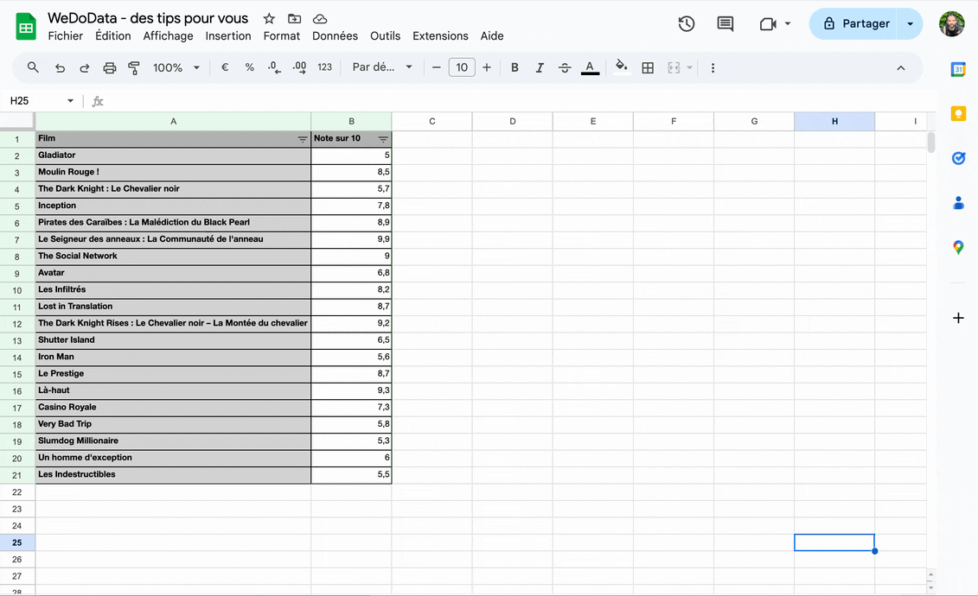Click the borders icon in toolbar
Image resolution: width=978 pixels, height=596 pixels.
[x=648, y=67]
